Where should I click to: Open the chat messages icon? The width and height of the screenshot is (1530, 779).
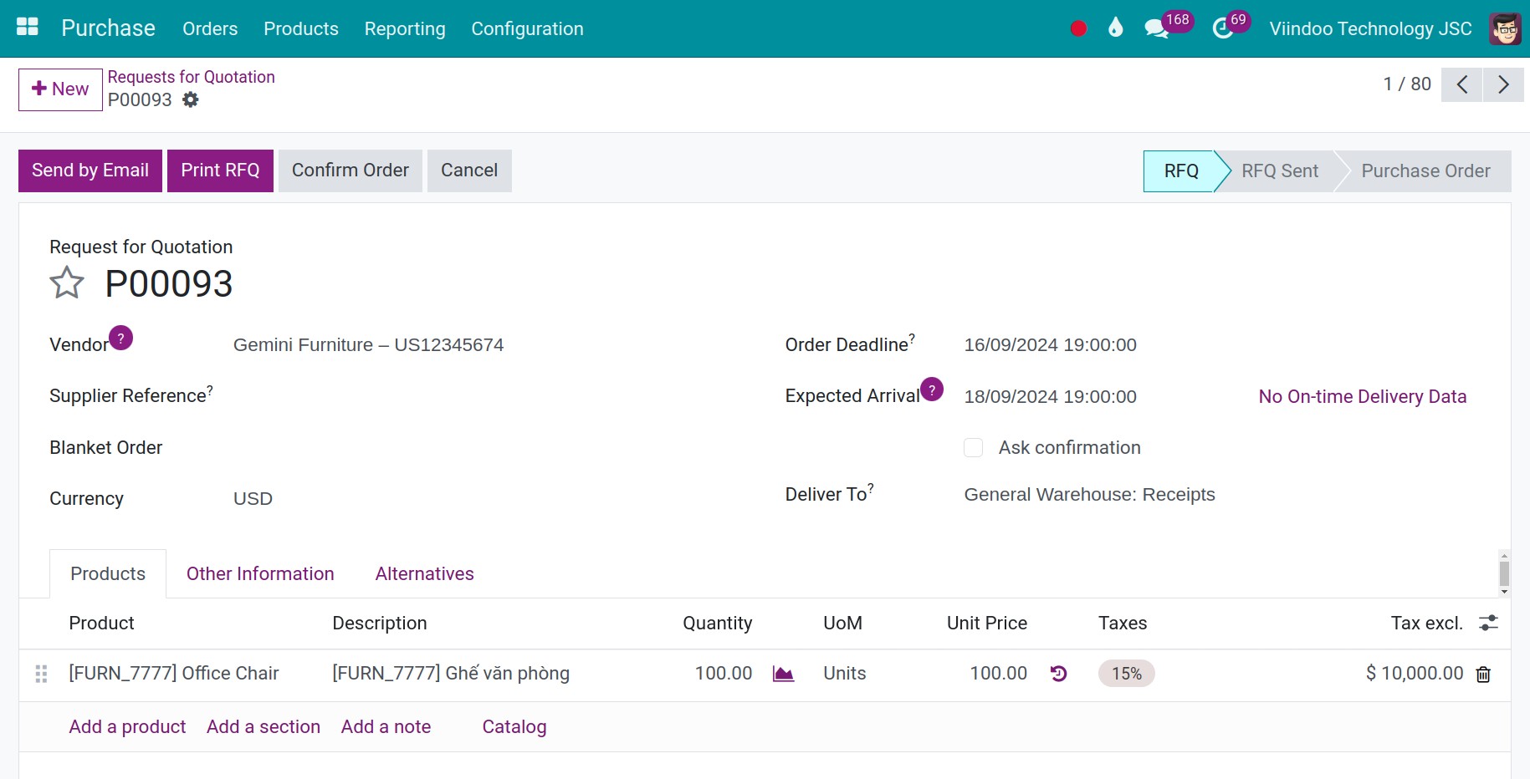[1156, 28]
